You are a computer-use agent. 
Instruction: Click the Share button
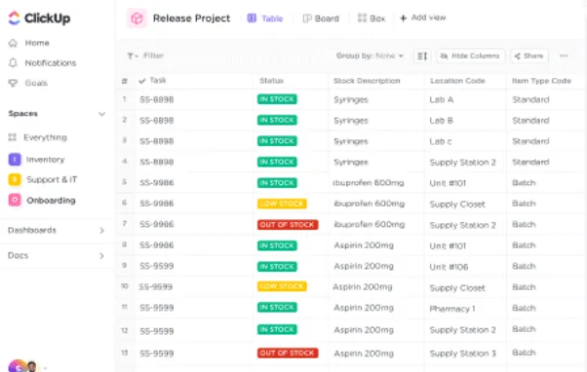coord(528,56)
